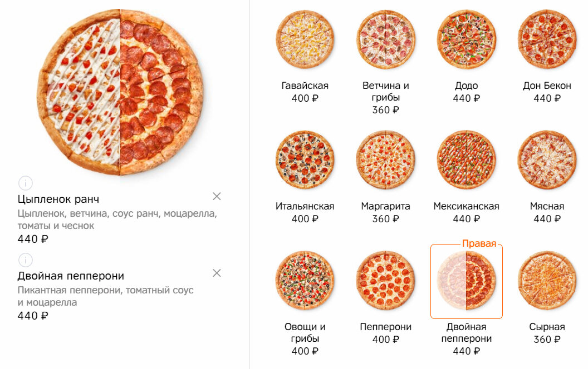Click the info icon above Двойная пепперони
588x369 pixels.
click(x=26, y=260)
